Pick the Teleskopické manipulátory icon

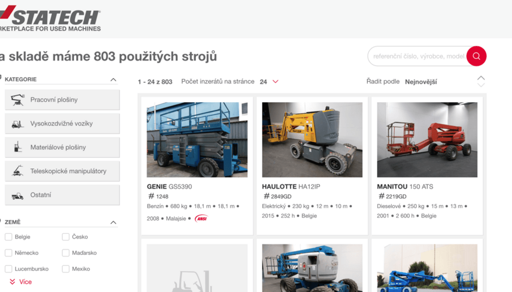click(18, 171)
